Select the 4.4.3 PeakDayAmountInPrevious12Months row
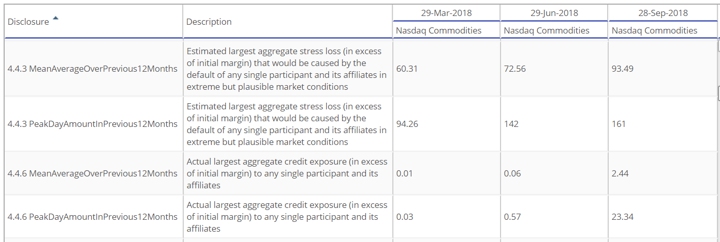Image resolution: width=720 pixels, height=242 pixels. coord(361,124)
